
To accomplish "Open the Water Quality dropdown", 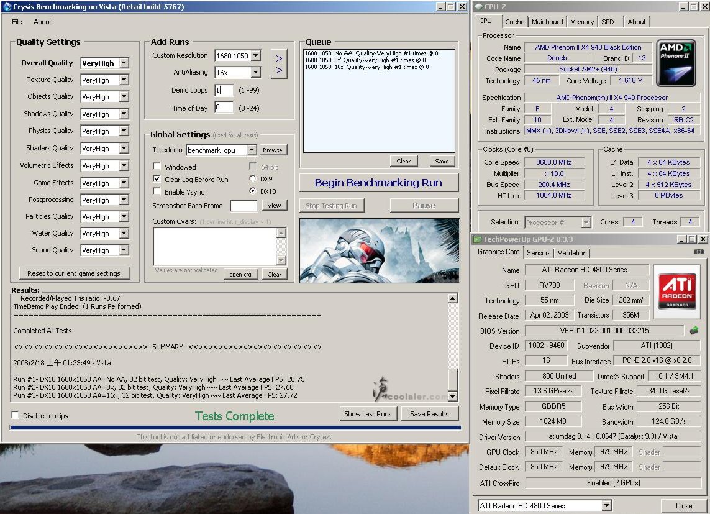I will (x=124, y=233).
